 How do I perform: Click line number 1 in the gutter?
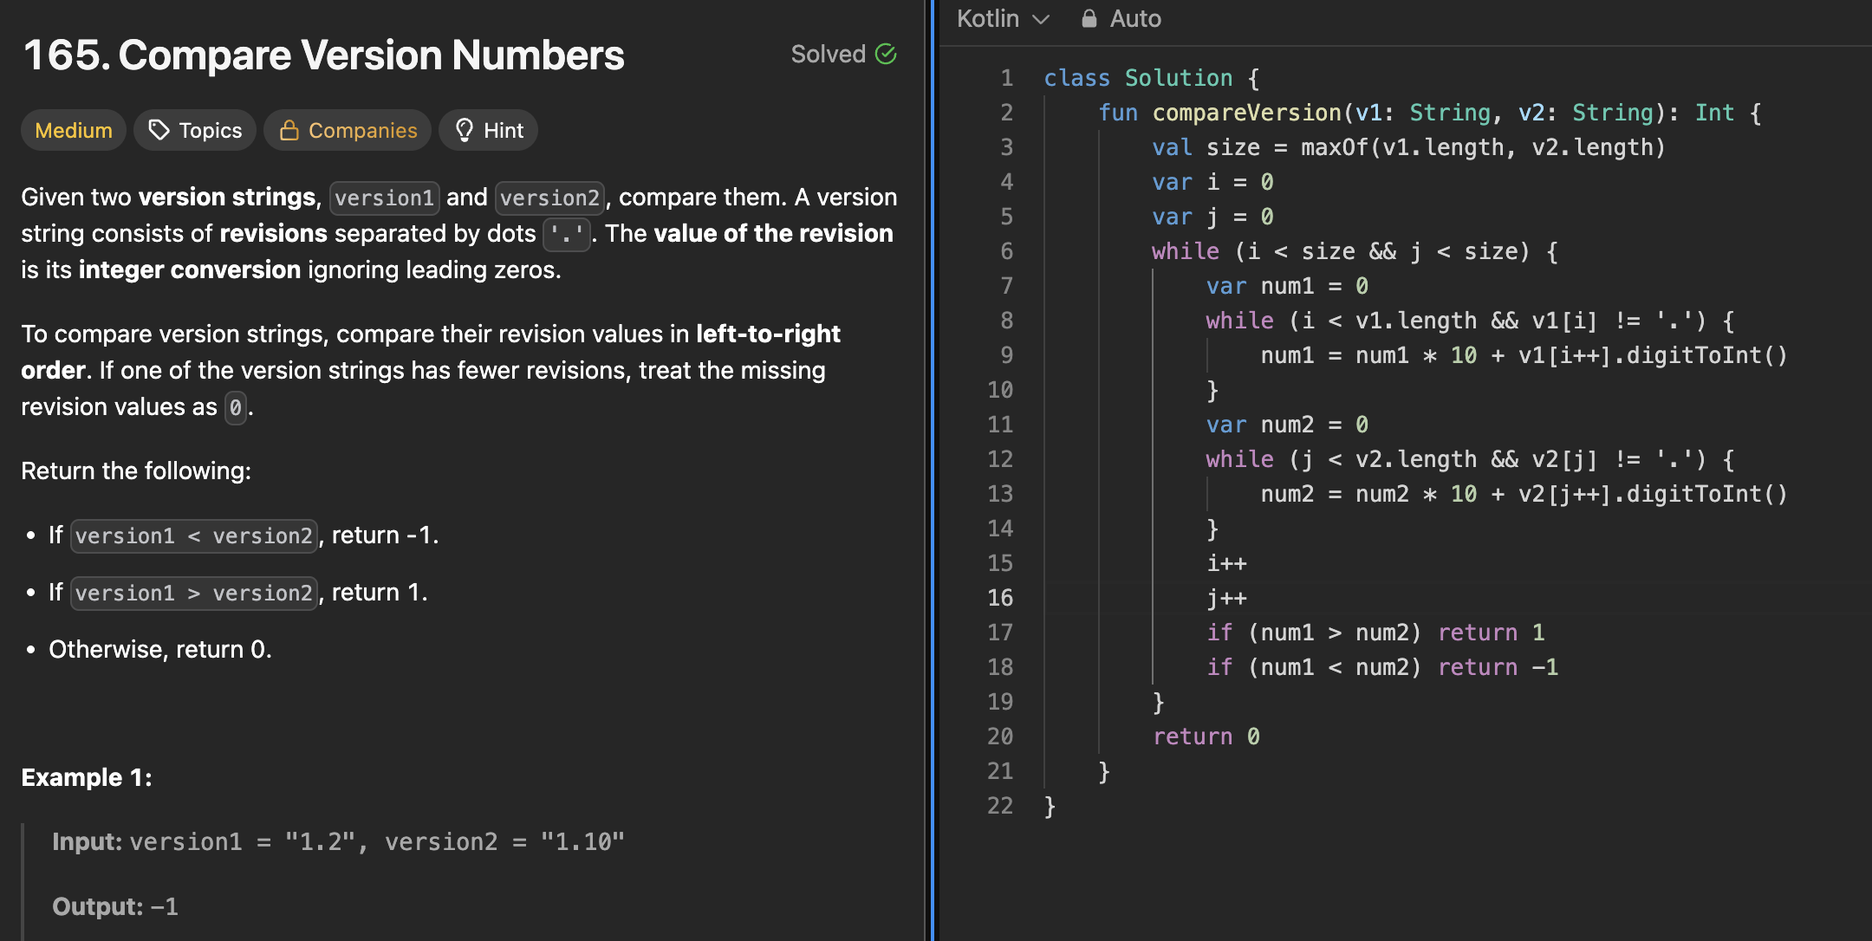click(x=1006, y=78)
